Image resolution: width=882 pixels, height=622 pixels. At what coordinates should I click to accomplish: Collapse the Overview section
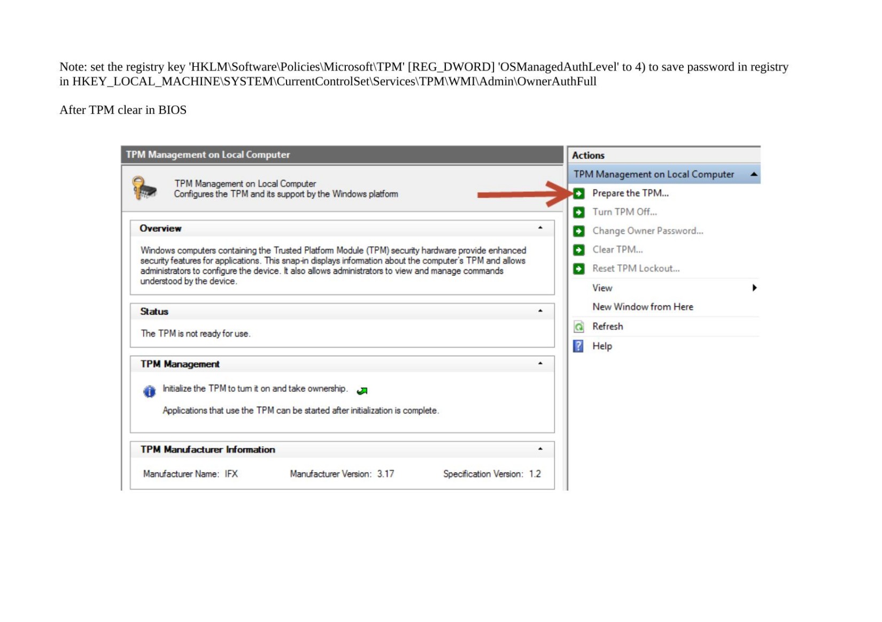click(x=540, y=228)
